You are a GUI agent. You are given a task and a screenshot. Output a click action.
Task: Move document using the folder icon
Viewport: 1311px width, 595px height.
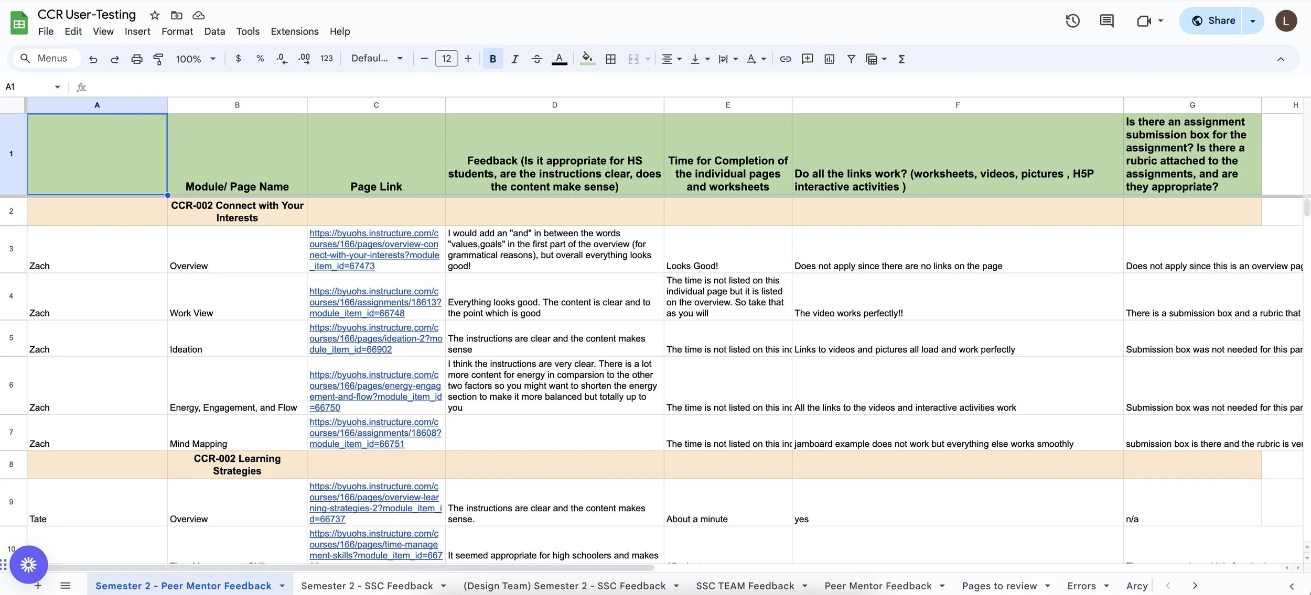point(177,15)
